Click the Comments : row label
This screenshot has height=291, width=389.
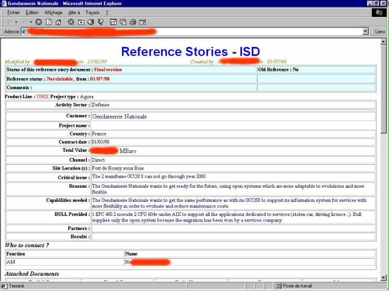(19, 88)
